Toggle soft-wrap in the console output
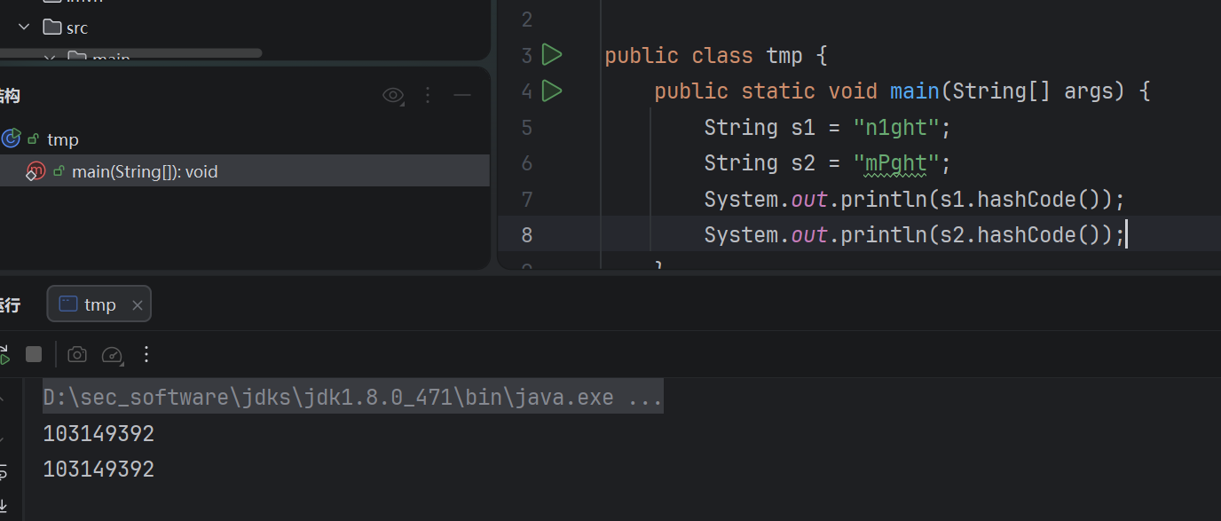Viewport: 1221px width, 521px height. point(4,472)
